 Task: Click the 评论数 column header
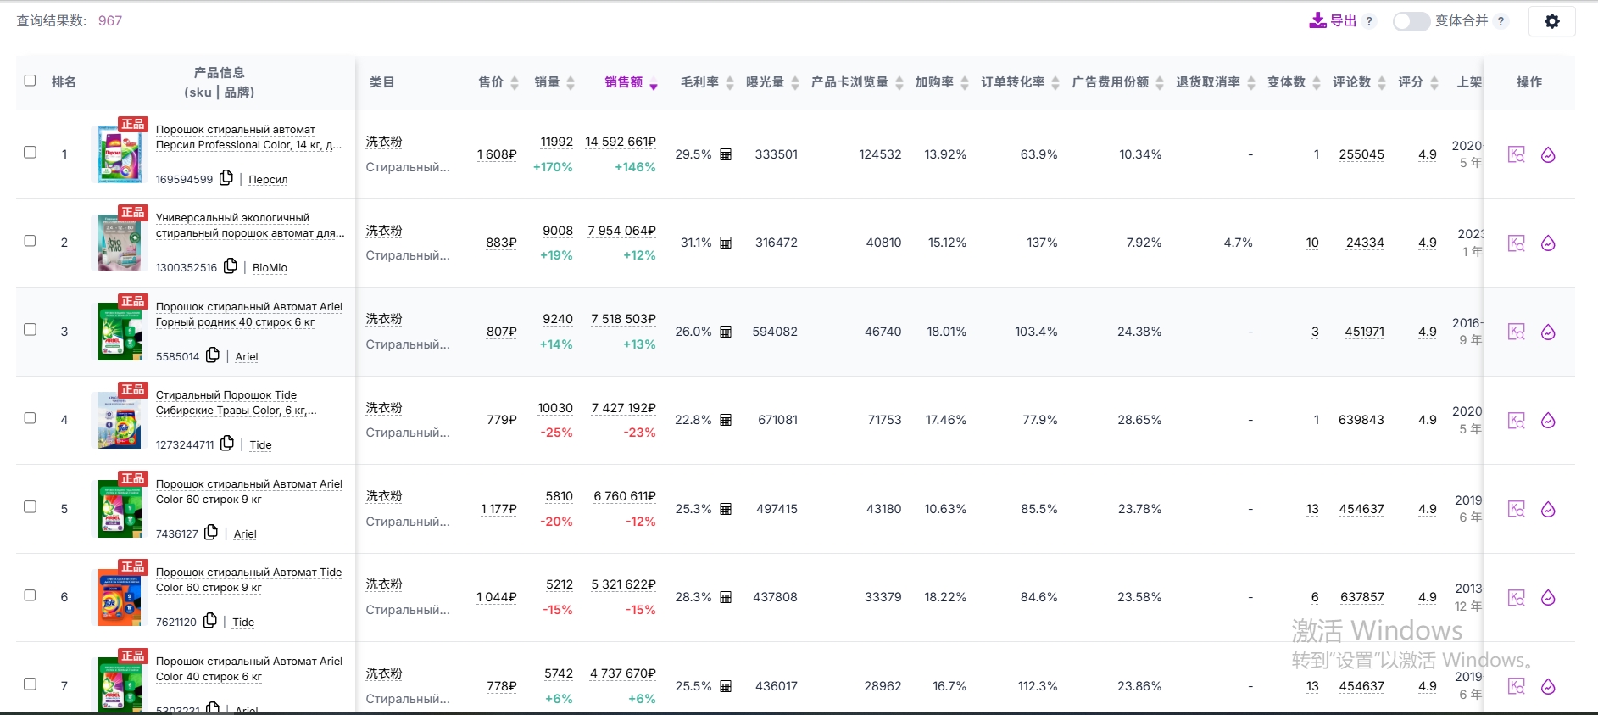tap(1351, 82)
